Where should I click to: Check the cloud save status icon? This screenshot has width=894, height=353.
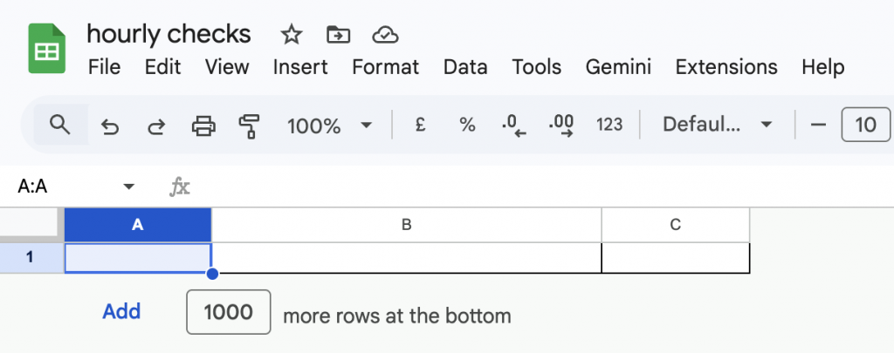[x=385, y=35]
